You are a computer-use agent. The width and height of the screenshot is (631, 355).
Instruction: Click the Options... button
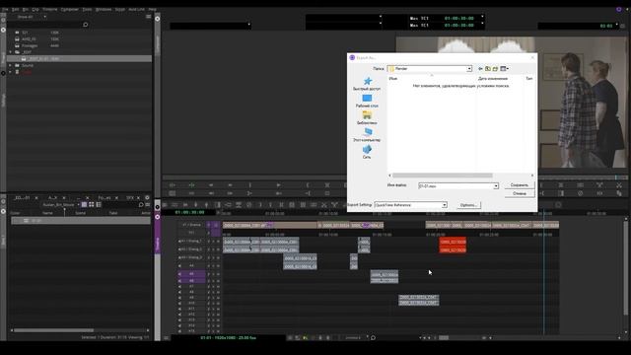pyautogui.click(x=468, y=205)
